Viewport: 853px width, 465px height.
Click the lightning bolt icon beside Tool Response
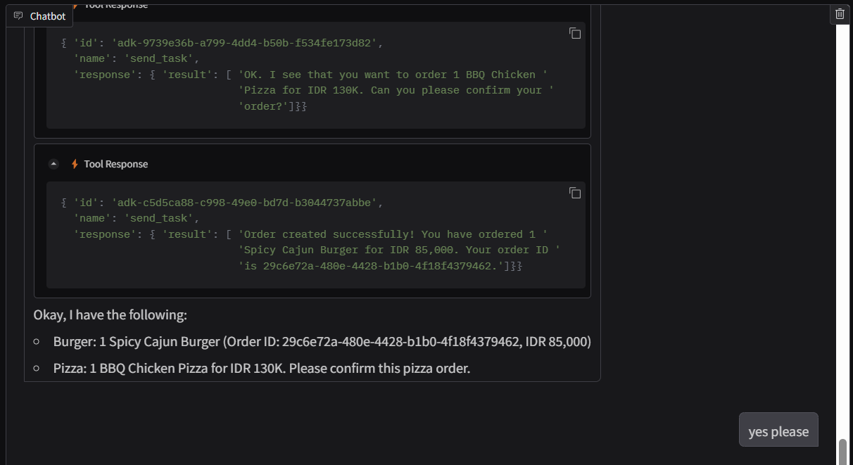pos(75,164)
